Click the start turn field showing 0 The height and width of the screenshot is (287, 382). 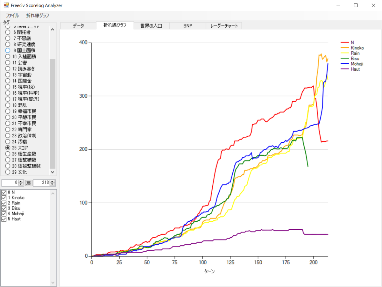(10, 183)
